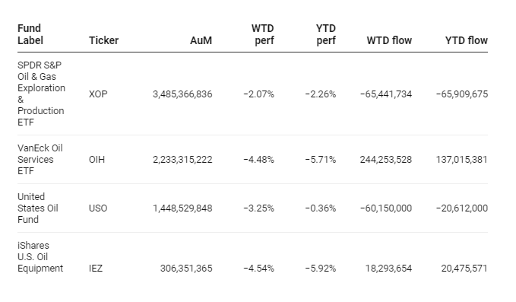Click the XOP ticker cell
Screen dimensions: 516x302
coord(98,94)
